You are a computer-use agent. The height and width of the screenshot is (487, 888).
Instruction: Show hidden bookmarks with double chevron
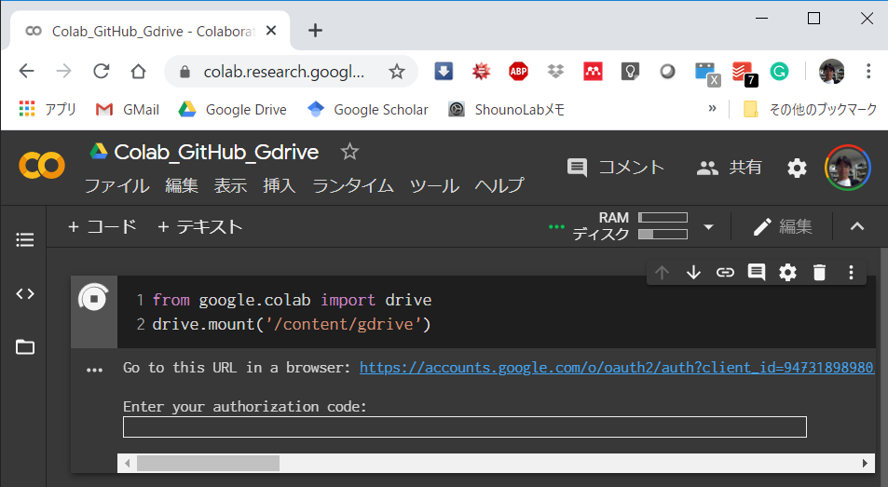(x=713, y=109)
